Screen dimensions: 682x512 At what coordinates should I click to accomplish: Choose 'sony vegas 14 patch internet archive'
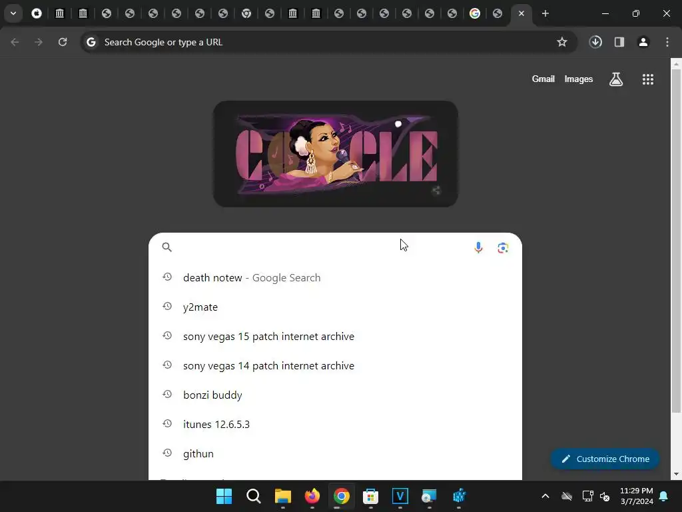[x=336, y=366]
